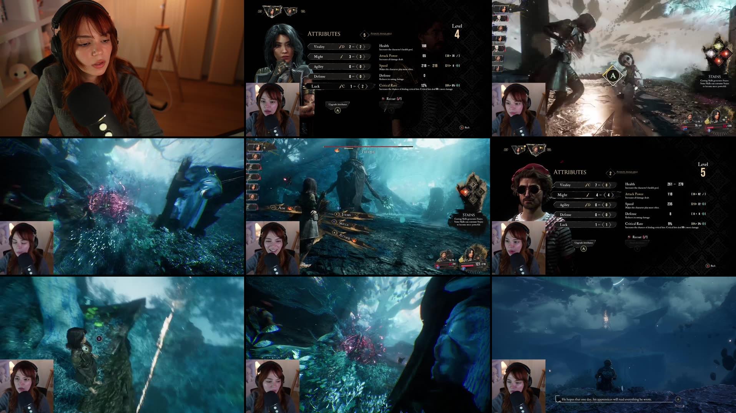Select the bearded man tab on Level 4 screen
This screenshot has width=736, height=413.
coord(291,11)
